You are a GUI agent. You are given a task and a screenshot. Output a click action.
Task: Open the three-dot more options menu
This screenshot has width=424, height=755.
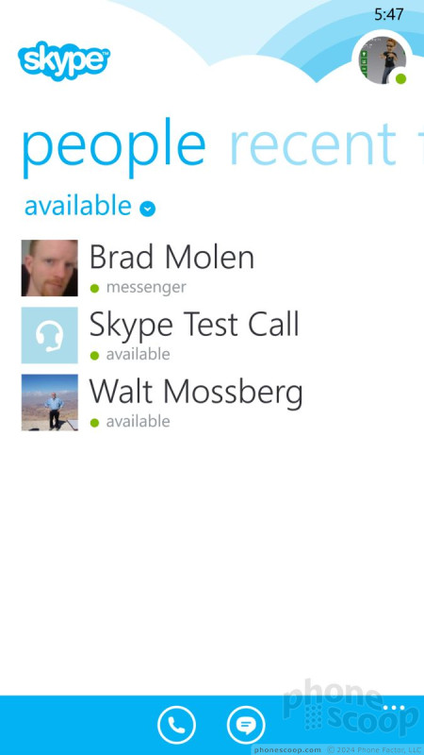pos(394,708)
